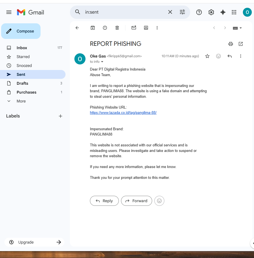The height and width of the screenshot is (258, 254).
Task: Go back to the Sent list
Action: [77, 28]
